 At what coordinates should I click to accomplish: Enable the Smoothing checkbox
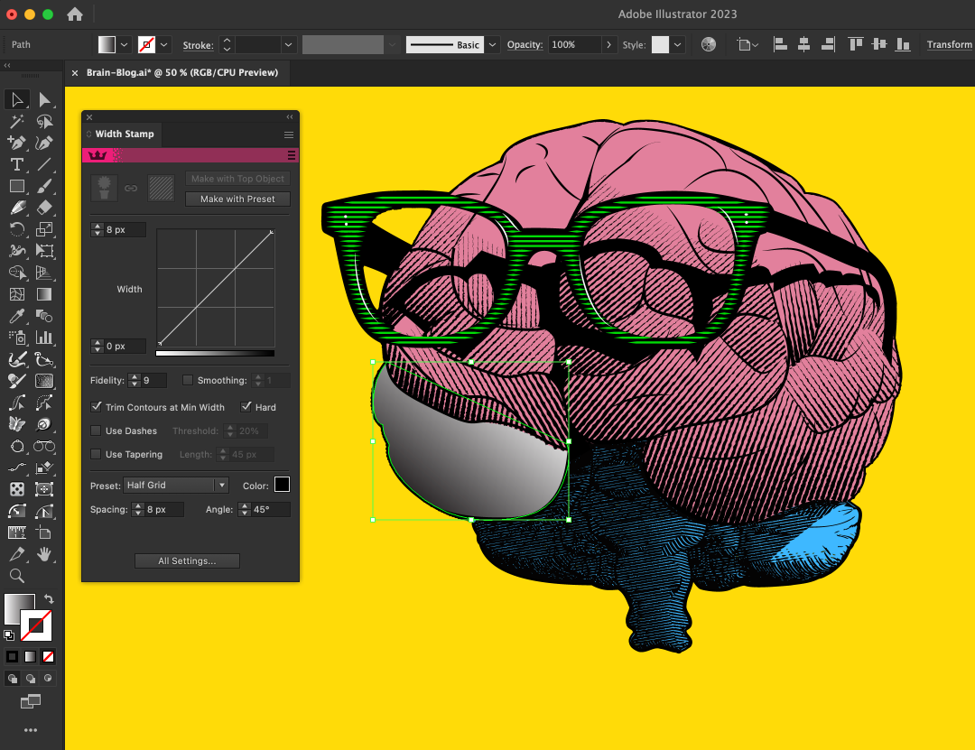188,380
